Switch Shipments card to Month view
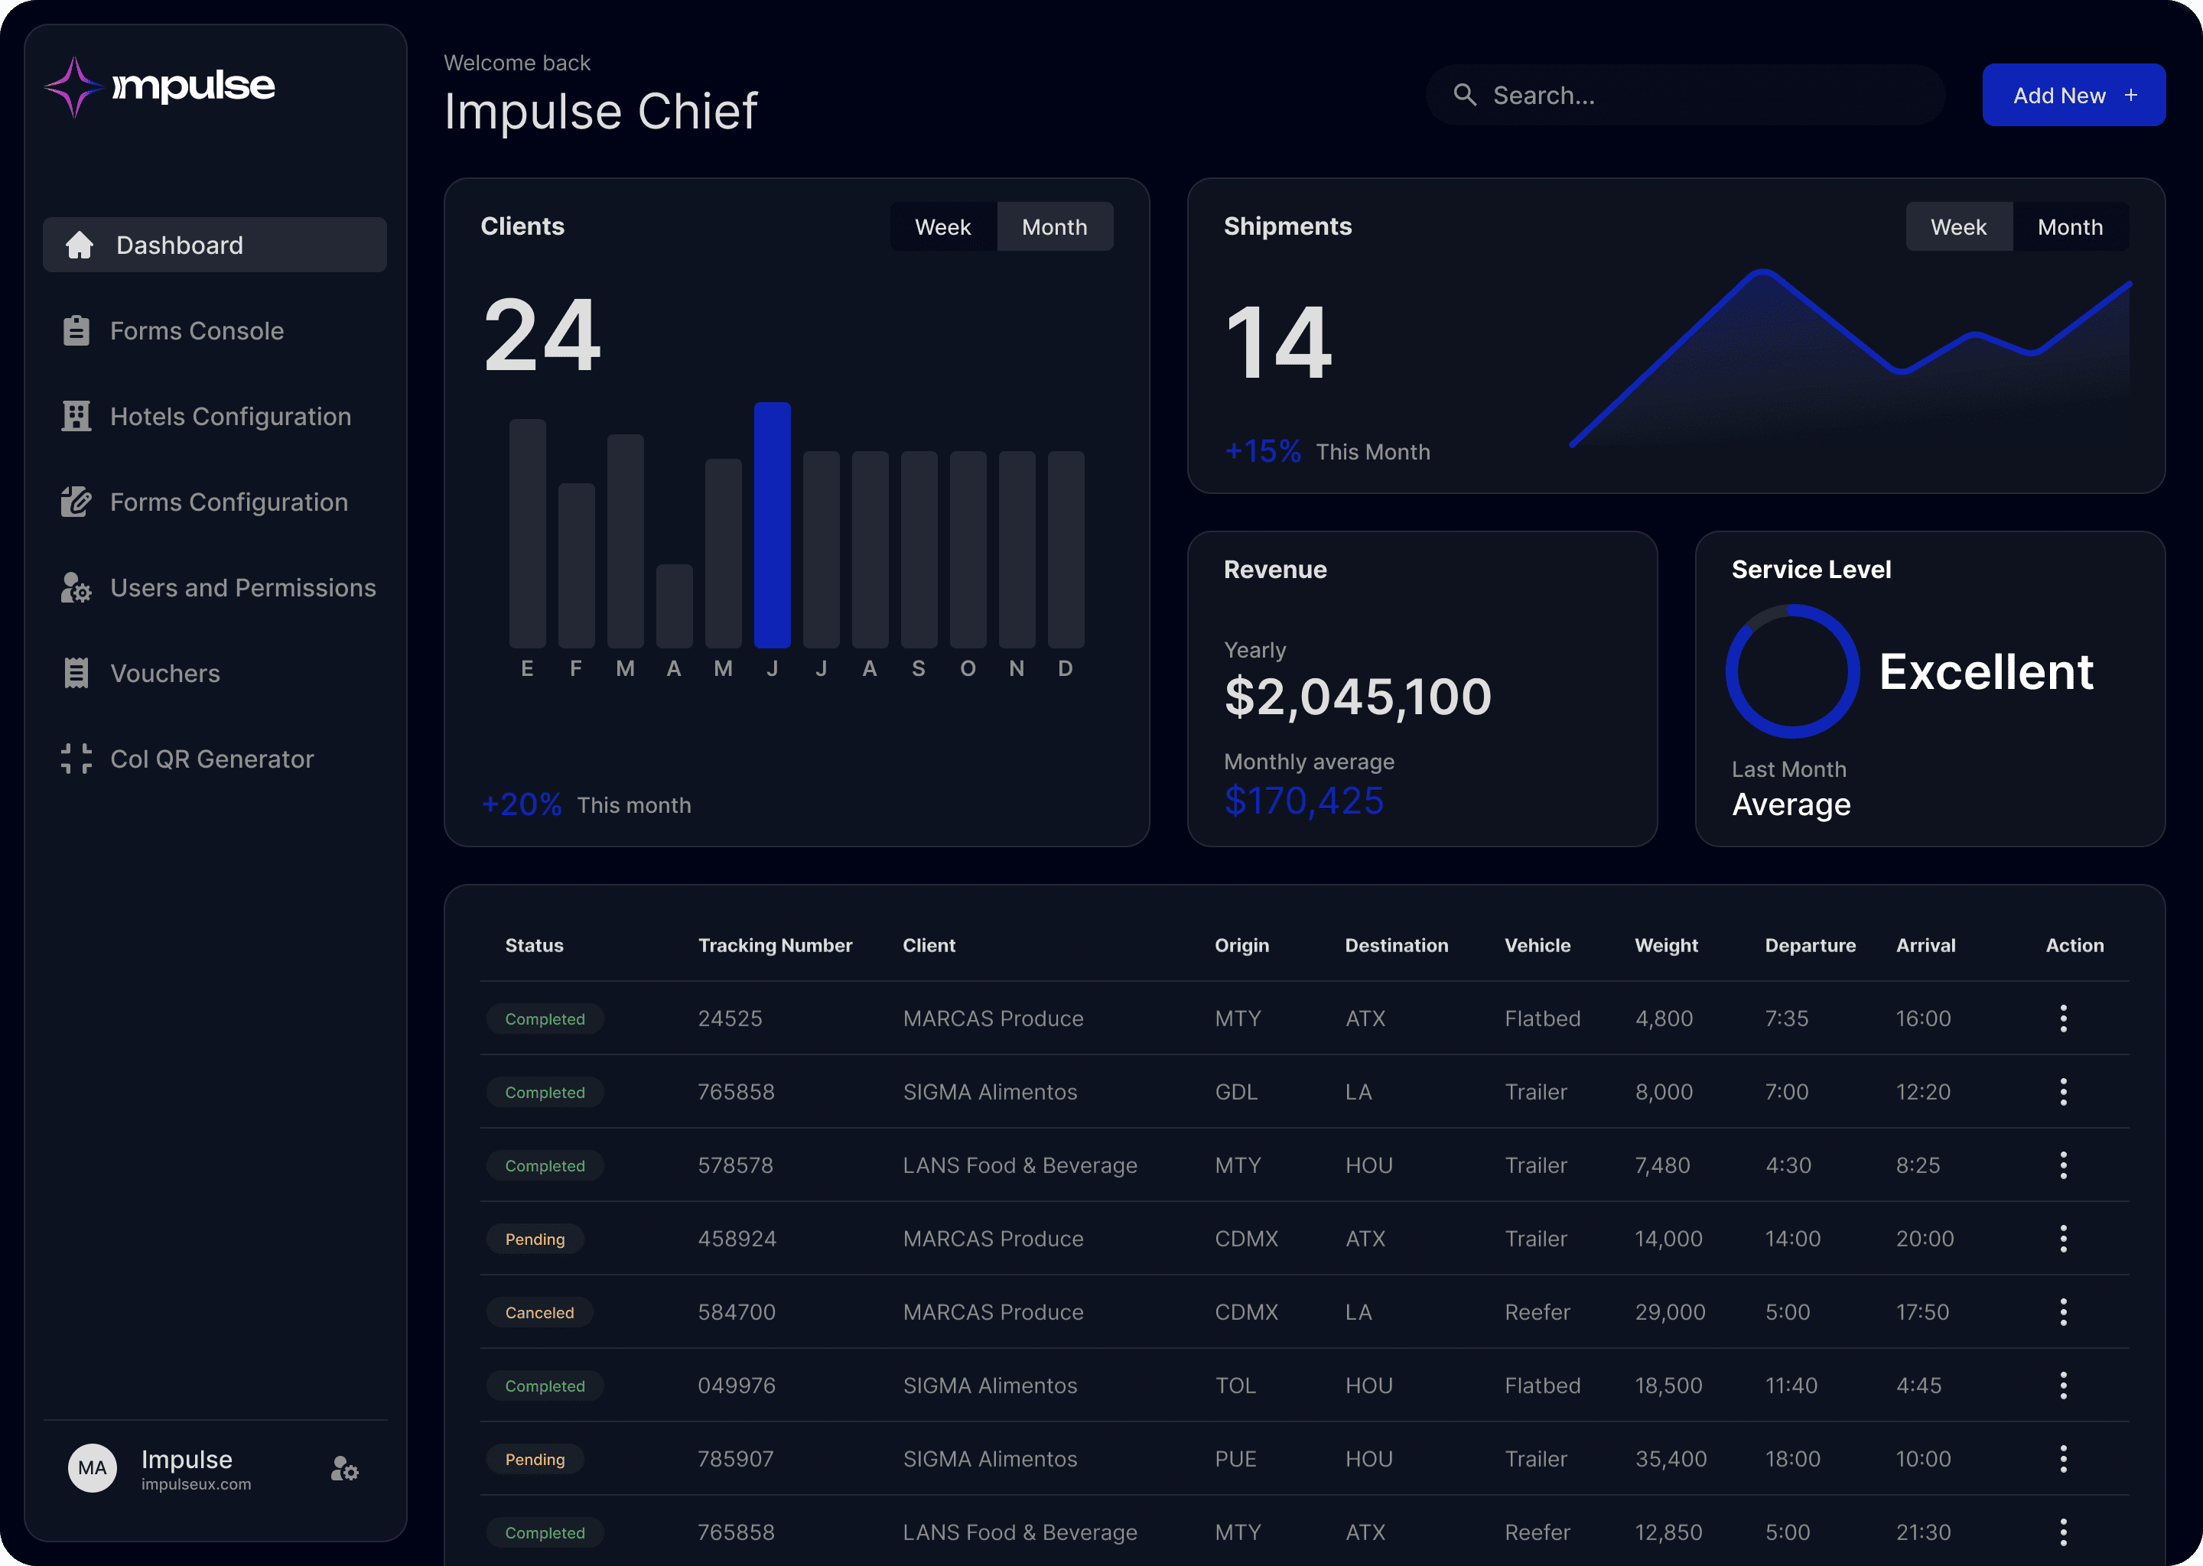The height and width of the screenshot is (1566, 2203). coord(2070,226)
